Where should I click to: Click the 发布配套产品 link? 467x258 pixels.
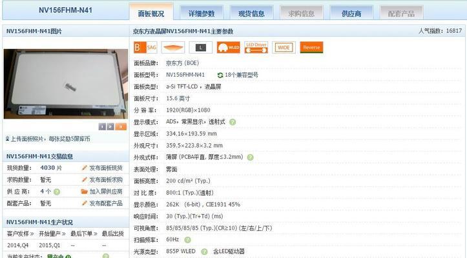pos(106,203)
